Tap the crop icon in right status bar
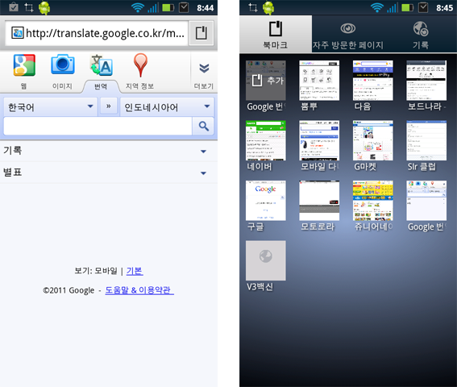This screenshot has height=387, width=457. click(x=252, y=7)
